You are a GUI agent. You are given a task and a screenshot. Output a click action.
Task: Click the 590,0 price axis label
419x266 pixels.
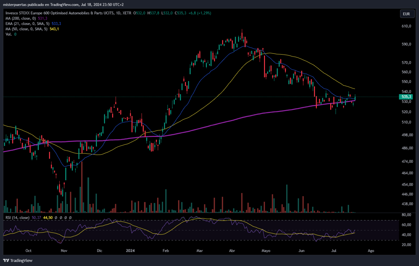[x=407, y=44]
